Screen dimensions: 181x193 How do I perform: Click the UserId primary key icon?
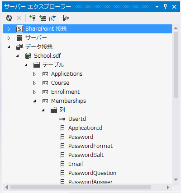click(62, 119)
